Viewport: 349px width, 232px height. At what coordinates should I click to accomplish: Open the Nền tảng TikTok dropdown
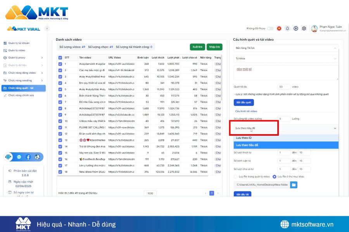[x=286, y=48]
